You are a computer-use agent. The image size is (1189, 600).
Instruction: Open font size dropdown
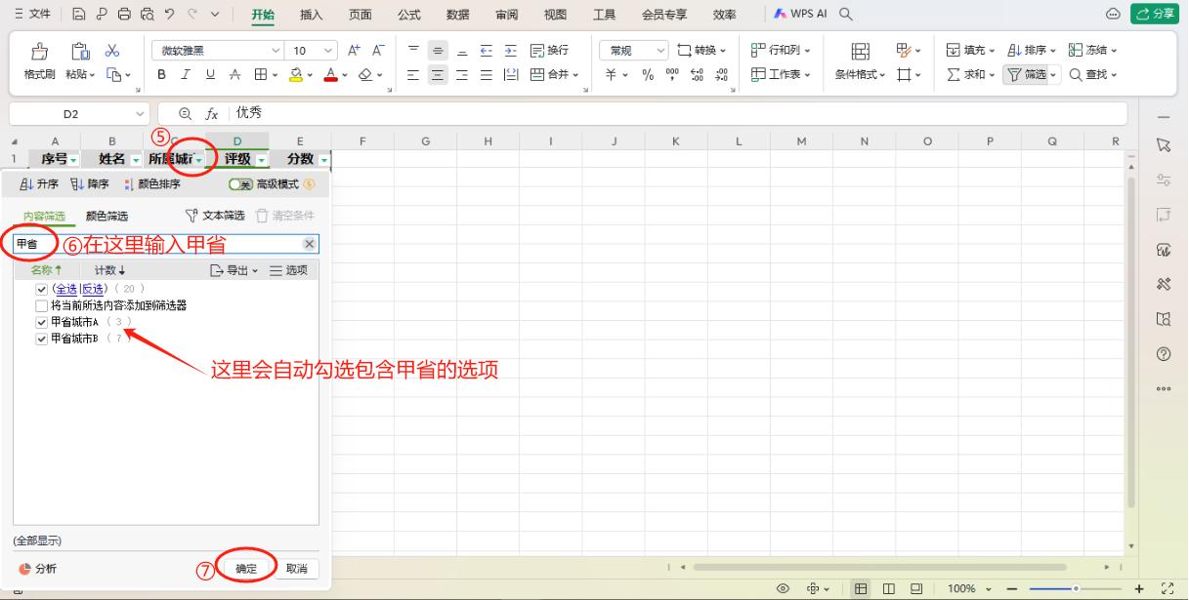328,51
